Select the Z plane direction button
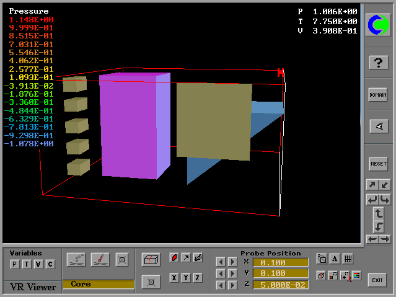Screen dimensions: 396x297 tap(198, 278)
